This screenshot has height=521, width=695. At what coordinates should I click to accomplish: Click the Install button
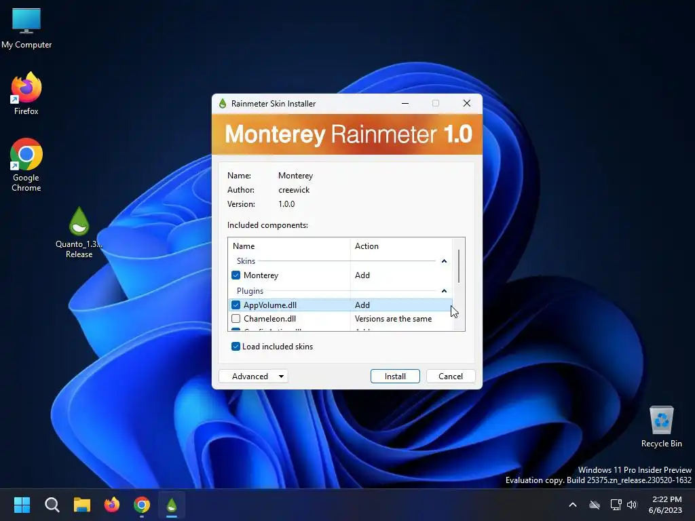(x=395, y=376)
